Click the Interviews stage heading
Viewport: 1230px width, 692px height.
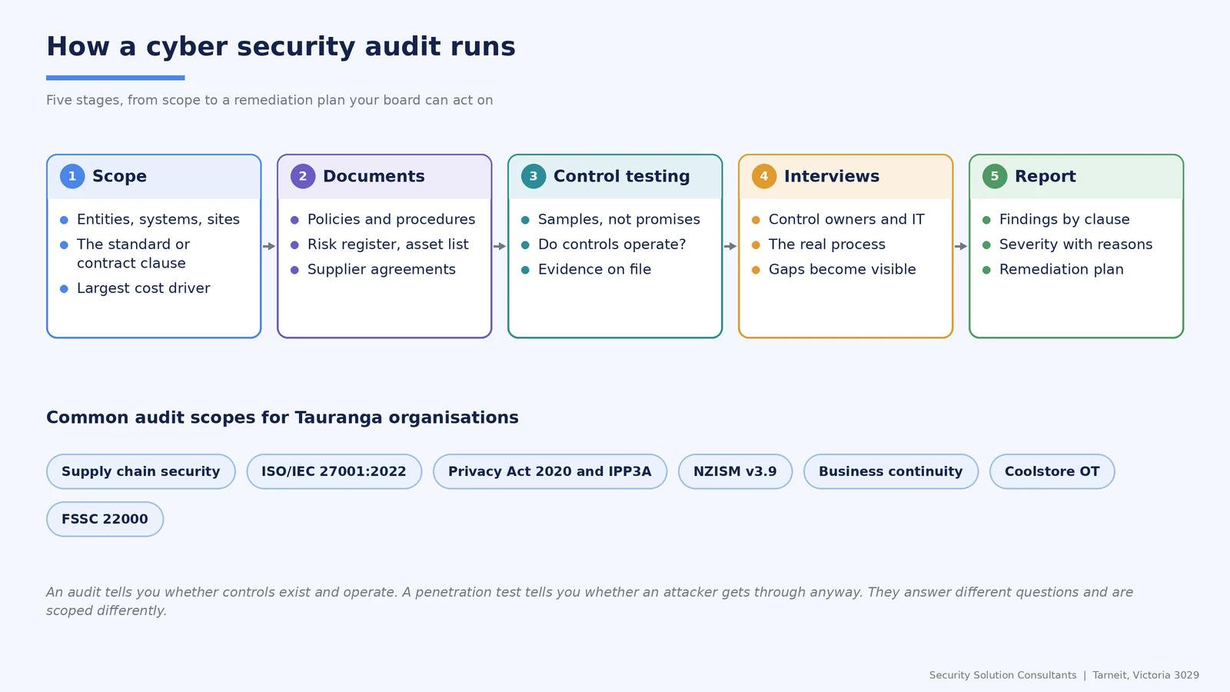(x=832, y=176)
